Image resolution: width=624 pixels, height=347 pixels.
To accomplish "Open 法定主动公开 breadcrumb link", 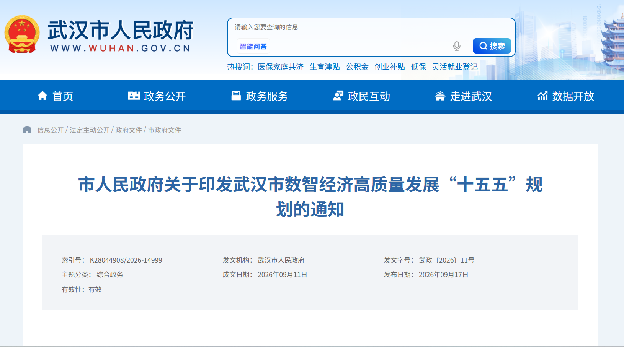I will point(90,130).
